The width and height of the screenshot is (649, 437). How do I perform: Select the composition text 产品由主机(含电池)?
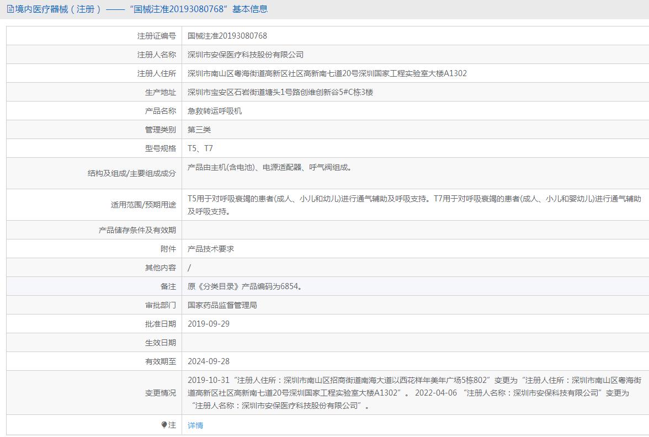(269, 167)
